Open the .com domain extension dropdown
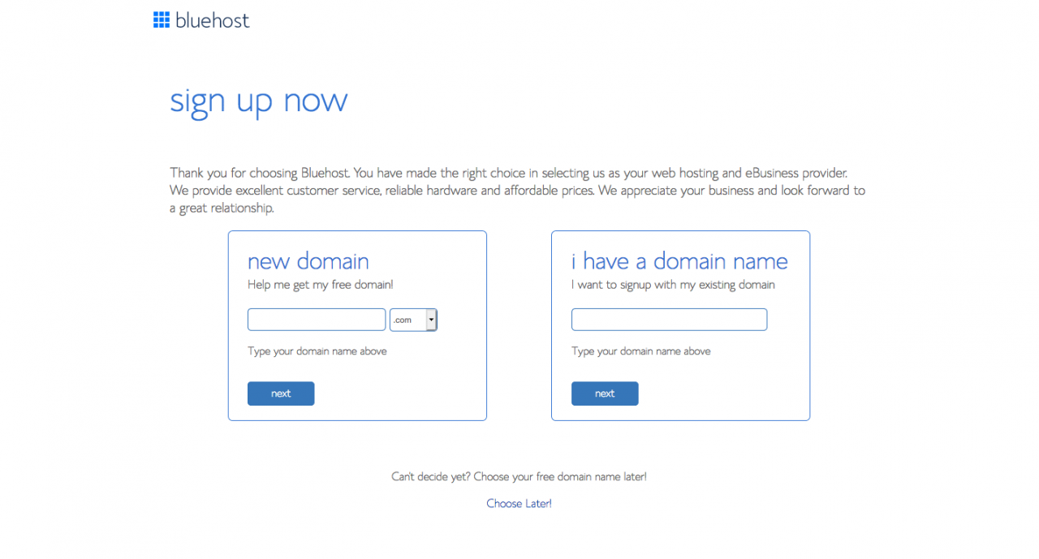This screenshot has width=1039, height=559. 408,320
